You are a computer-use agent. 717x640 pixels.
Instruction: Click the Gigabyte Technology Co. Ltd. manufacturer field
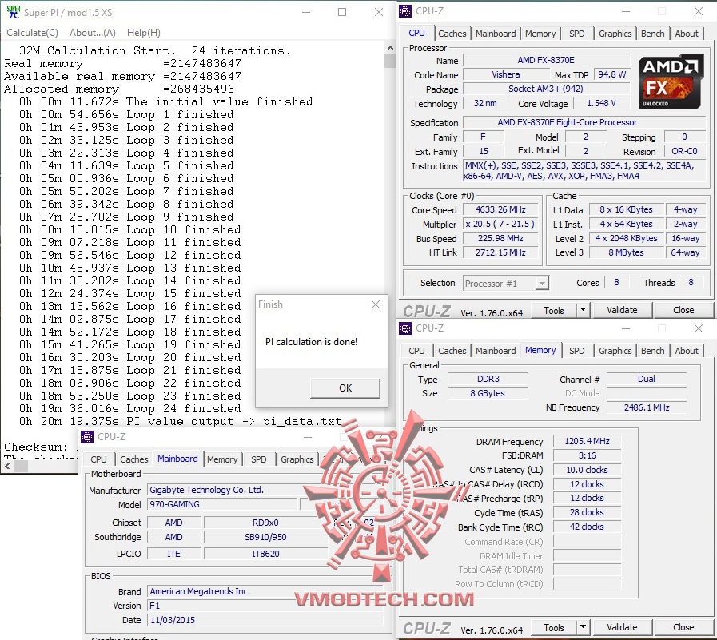tap(265, 490)
